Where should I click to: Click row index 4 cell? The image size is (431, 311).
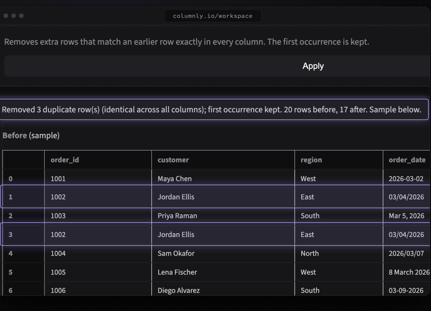(23, 254)
